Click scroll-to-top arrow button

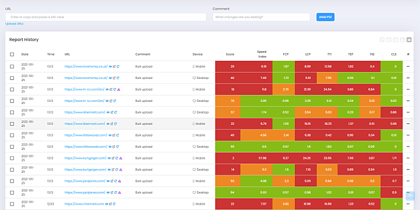point(410,196)
